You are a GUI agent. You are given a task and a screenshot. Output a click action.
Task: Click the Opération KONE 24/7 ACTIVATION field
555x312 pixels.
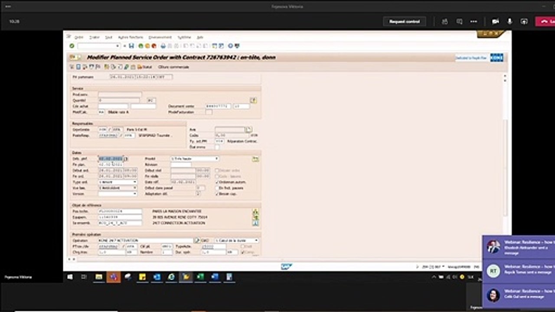[145, 240]
